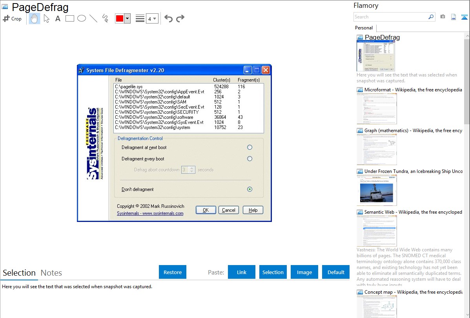Click the System File Defragmenter title bar icon
The height and width of the screenshot is (318, 470).
(x=82, y=70)
